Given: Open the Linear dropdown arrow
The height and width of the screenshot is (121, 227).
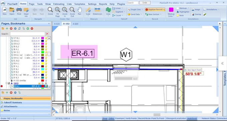Looking at the screenshot, I should pos(122,8).
